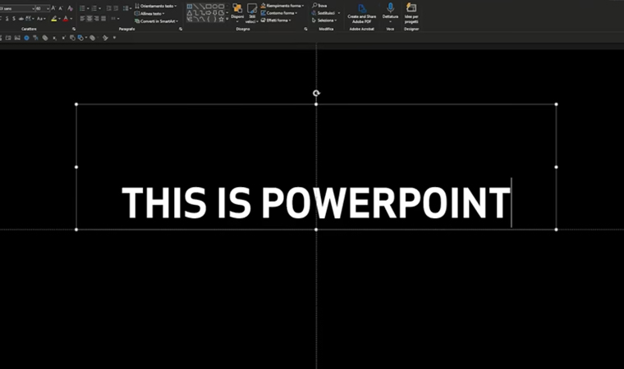Justify the paragraph text

pos(103,19)
